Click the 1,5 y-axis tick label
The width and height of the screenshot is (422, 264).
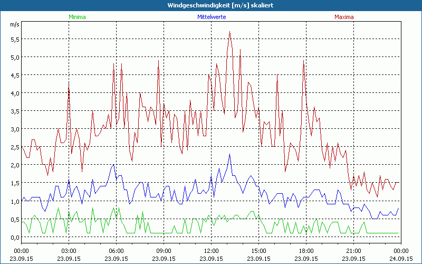point(14,183)
